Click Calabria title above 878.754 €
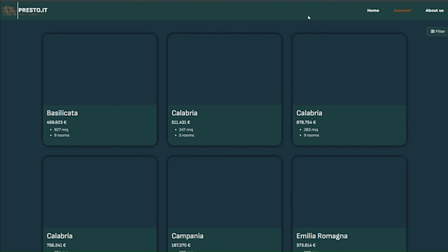The height and width of the screenshot is (252, 448). (309, 113)
